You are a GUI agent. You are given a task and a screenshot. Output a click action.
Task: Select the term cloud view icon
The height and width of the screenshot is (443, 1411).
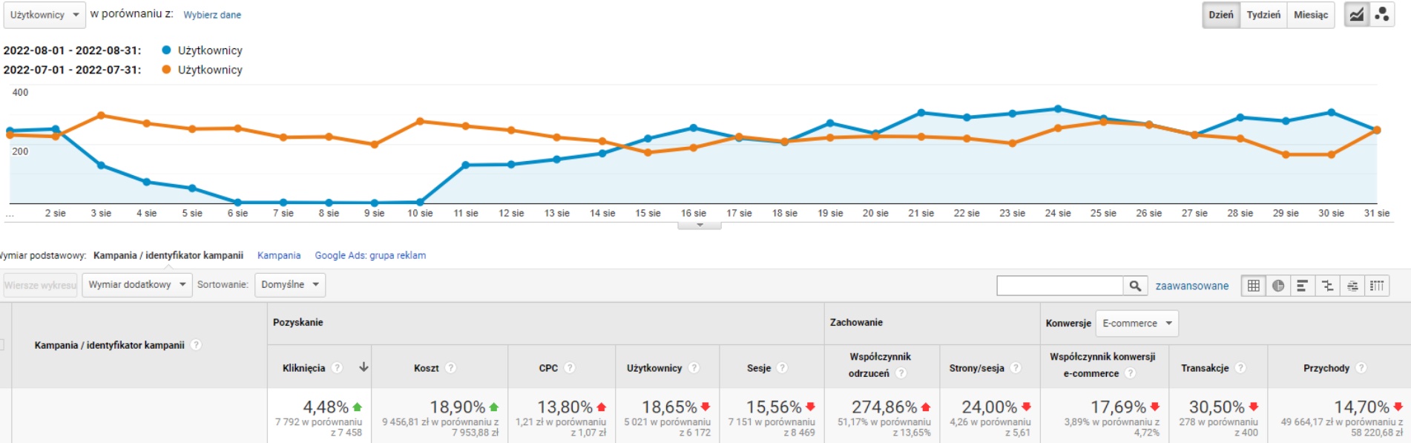pos(1352,286)
